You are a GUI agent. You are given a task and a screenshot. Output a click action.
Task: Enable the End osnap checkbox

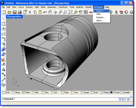pyautogui.click(x=4, y=92)
